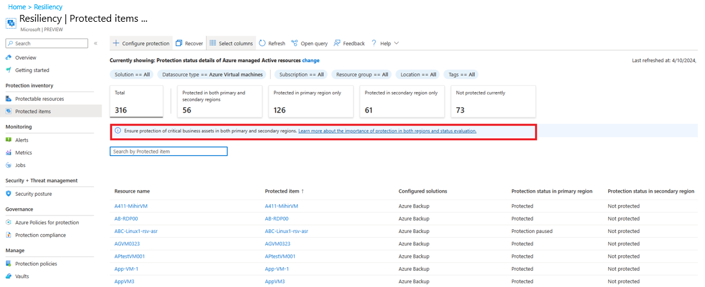Open the Resource group == All filter

(x=362, y=74)
